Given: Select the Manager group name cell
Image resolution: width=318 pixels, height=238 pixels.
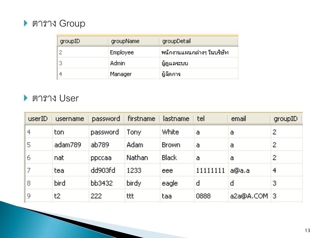Looking at the screenshot, I should pos(134,74).
